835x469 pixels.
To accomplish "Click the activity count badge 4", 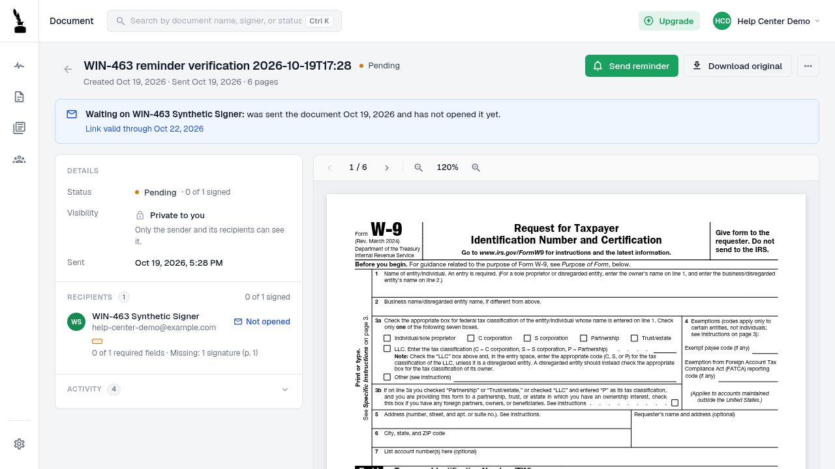I will [x=114, y=390].
